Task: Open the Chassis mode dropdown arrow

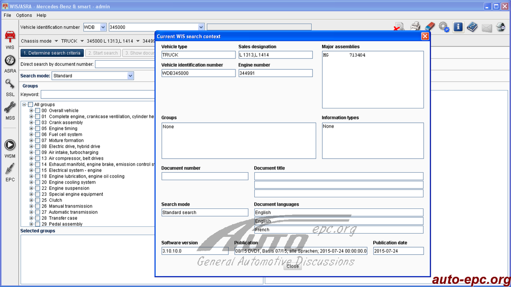Action: pos(56,41)
